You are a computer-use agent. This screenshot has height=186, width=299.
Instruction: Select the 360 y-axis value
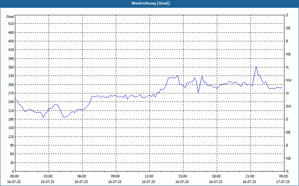[11, 67]
